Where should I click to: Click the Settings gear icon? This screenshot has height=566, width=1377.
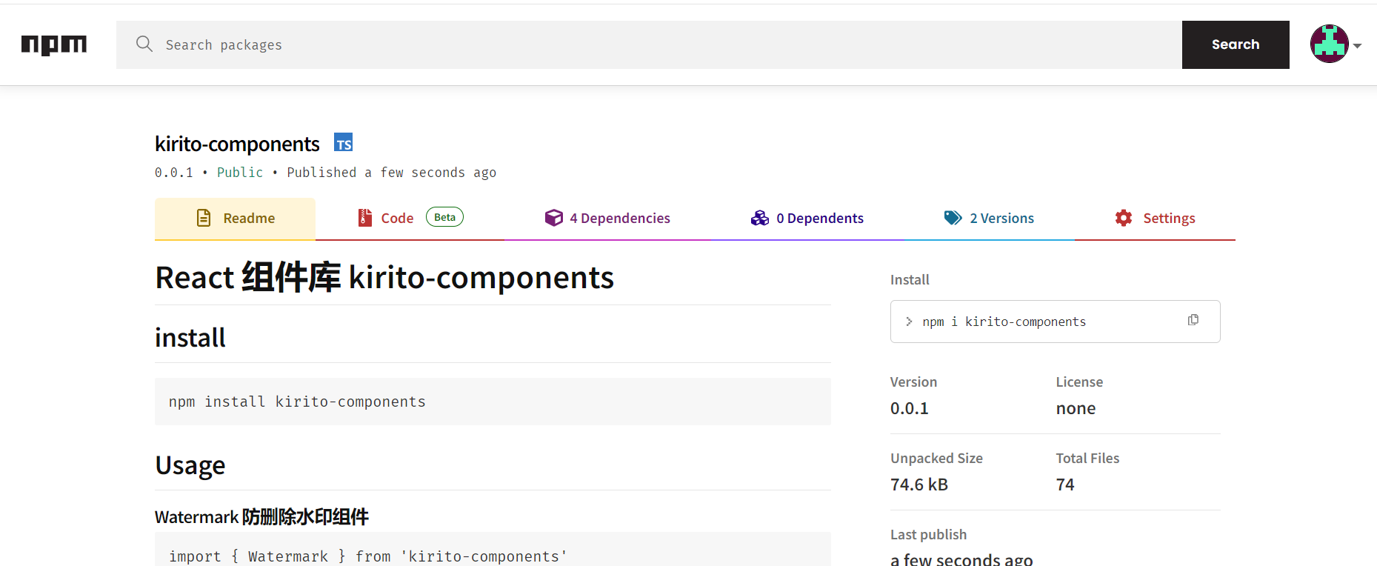click(1124, 218)
